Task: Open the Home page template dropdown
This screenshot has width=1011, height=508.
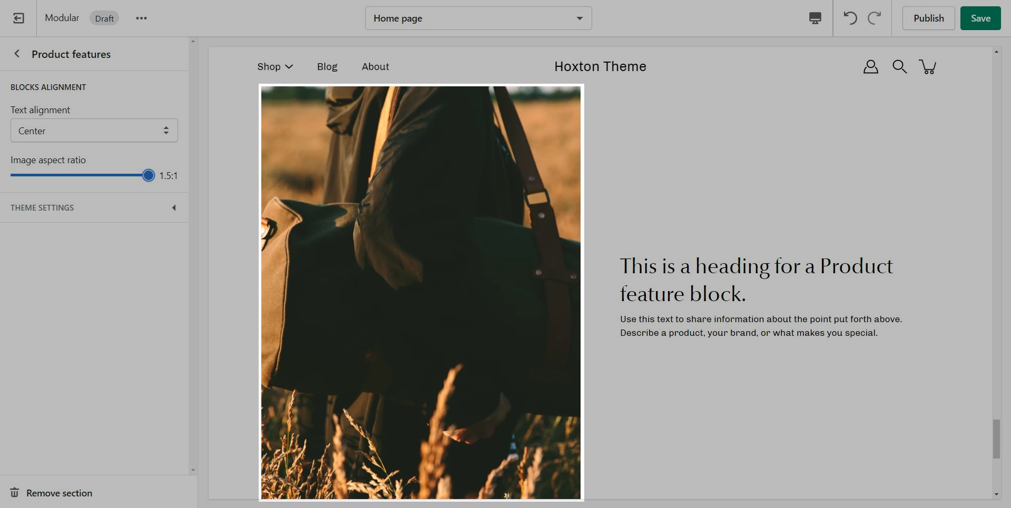Action: 478,18
